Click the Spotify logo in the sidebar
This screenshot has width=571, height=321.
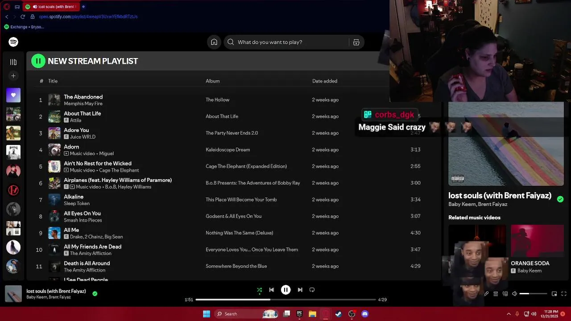click(13, 42)
